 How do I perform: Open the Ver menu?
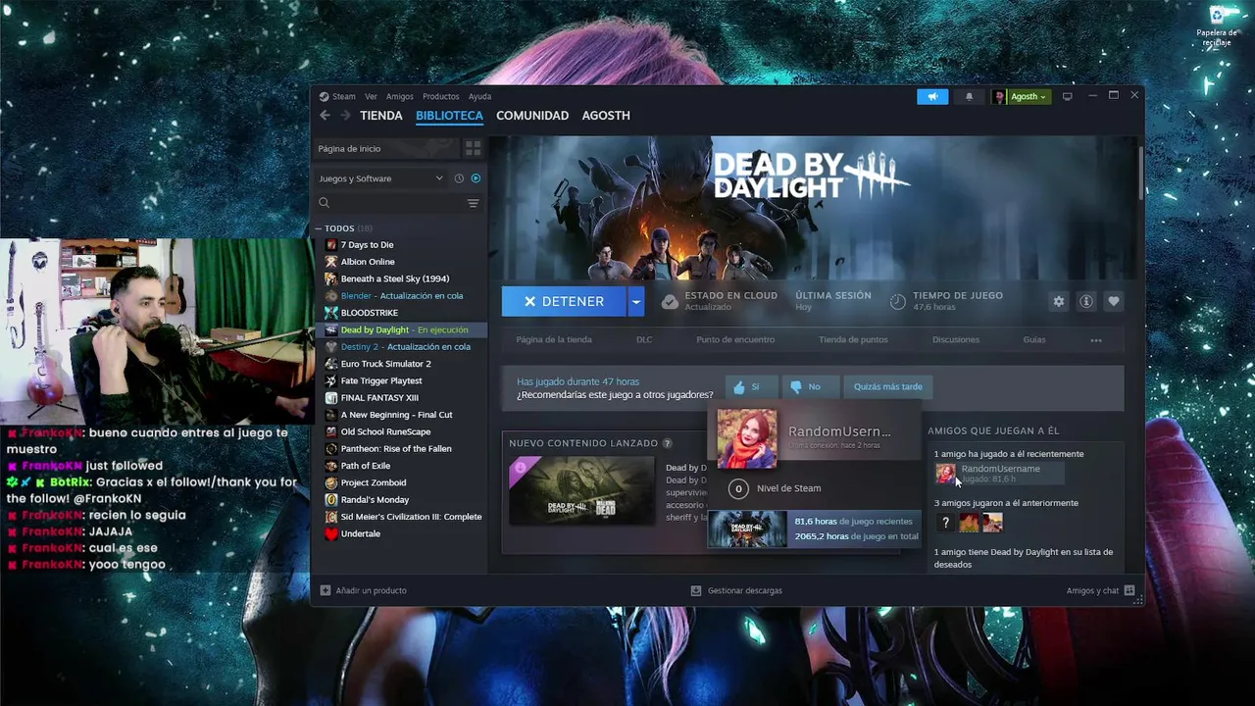371,96
